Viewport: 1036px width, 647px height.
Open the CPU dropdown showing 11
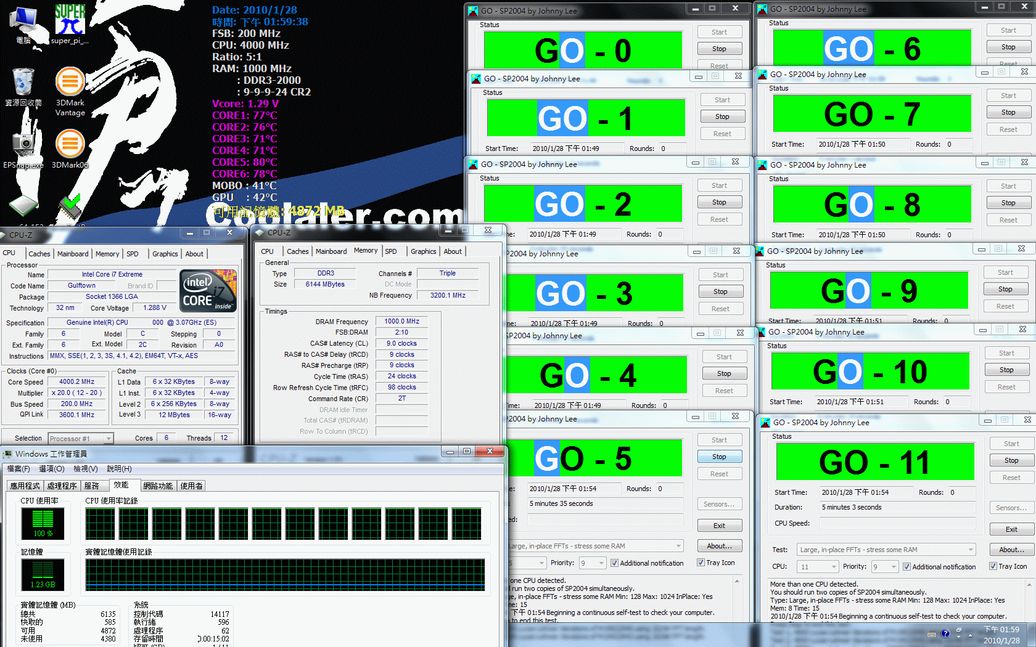click(x=818, y=566)
